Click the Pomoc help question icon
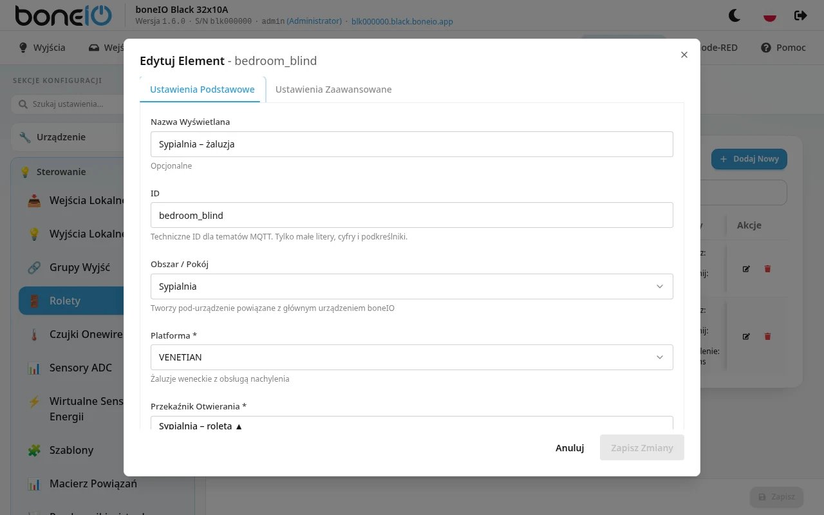The width and height of the screenshot is (824, 515). coord(766,48)
